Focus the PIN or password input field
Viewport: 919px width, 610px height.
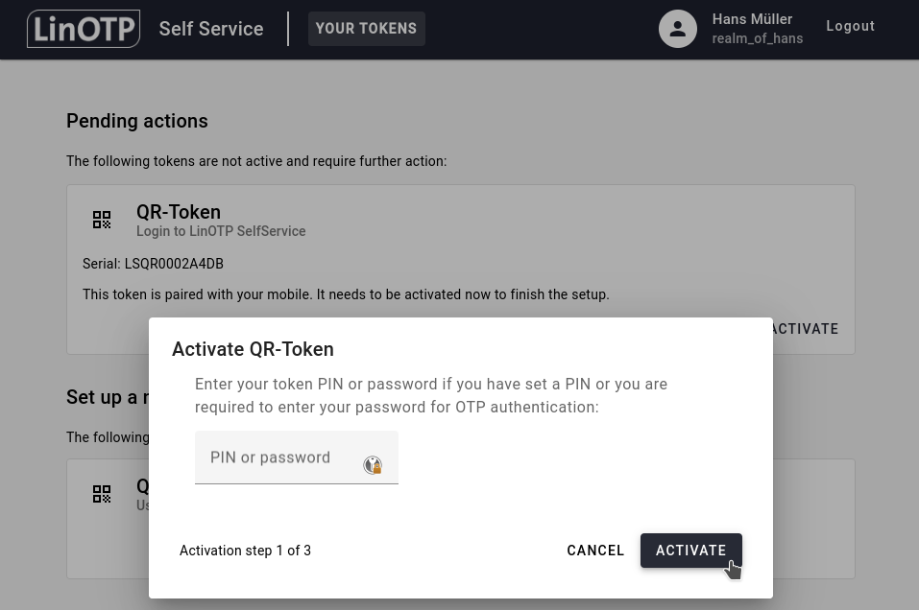(x=278, y=458)
